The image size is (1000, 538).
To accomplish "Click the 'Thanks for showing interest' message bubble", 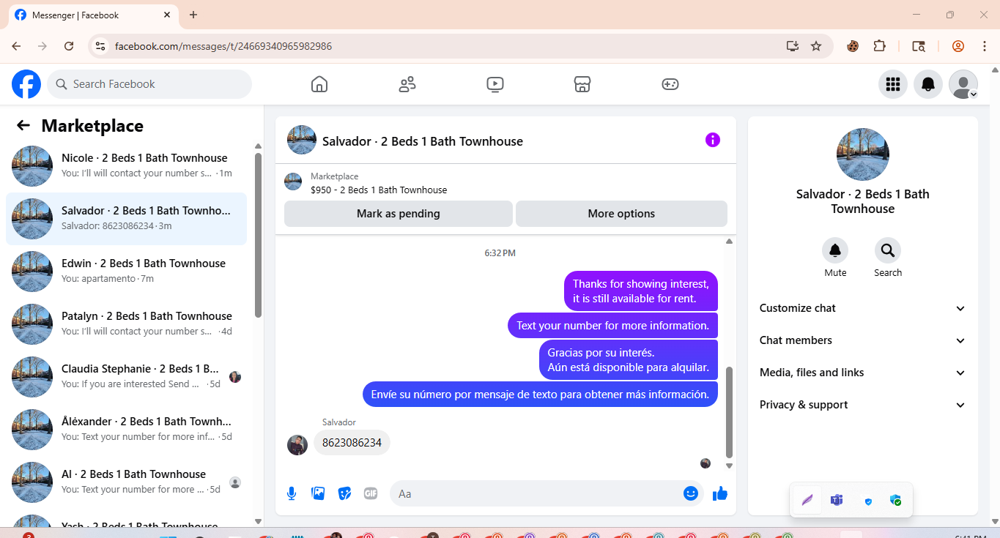I will coord(641,291).
